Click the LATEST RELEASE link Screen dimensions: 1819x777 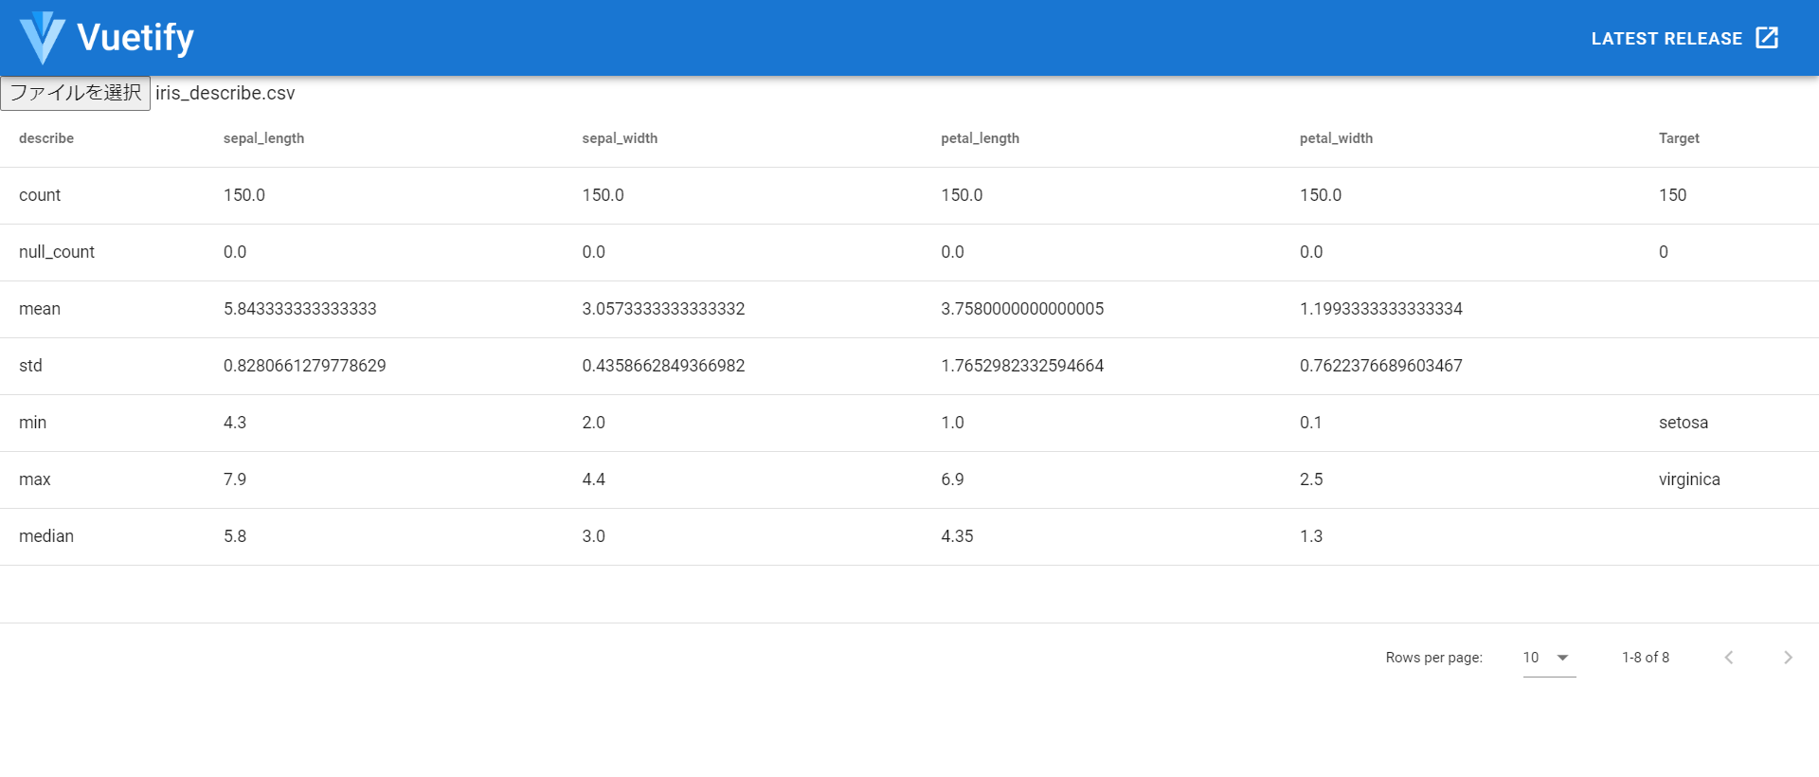click(x=1666, y=39)
